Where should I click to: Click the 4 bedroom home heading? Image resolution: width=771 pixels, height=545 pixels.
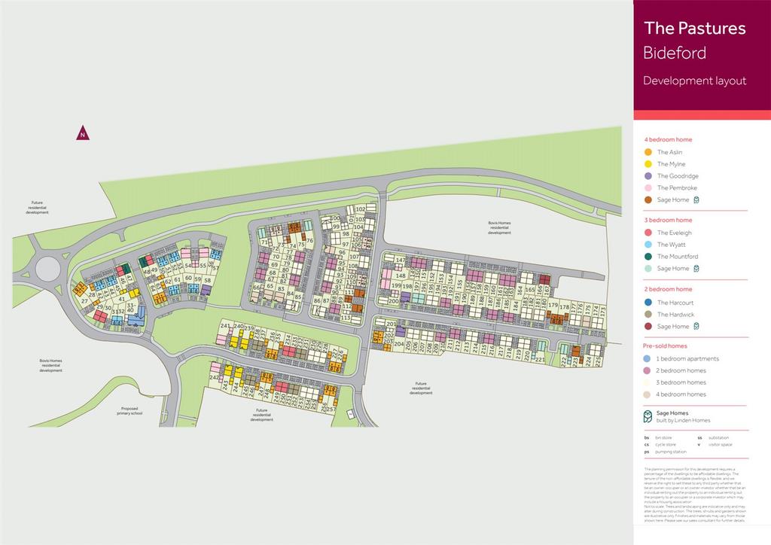[668, 139]
